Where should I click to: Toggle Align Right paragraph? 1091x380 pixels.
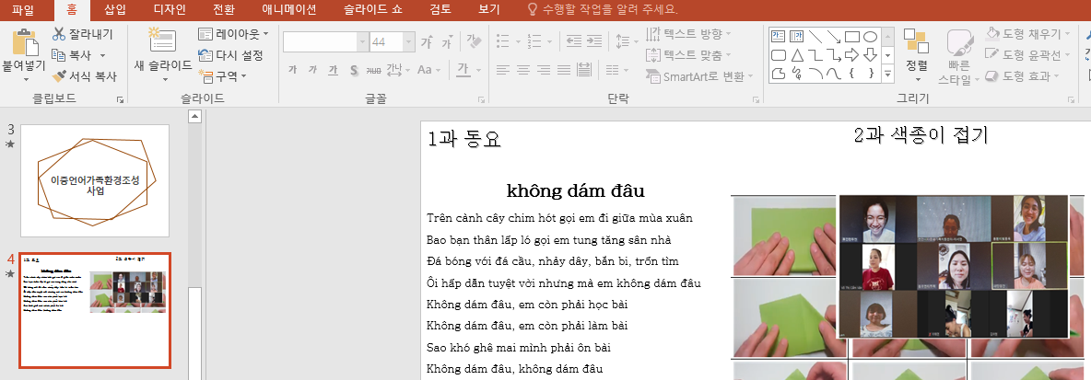[544, 70]
